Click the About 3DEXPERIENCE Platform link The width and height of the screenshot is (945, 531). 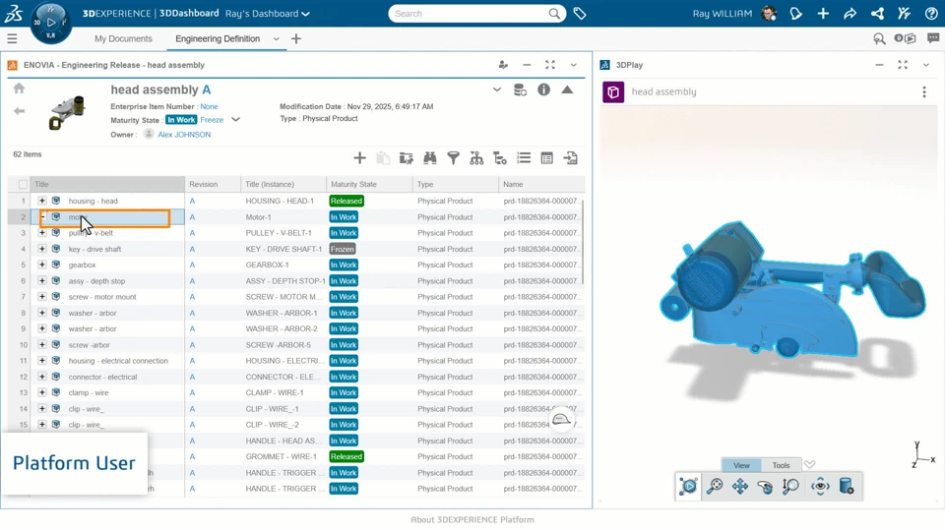[x=472, y=519]
